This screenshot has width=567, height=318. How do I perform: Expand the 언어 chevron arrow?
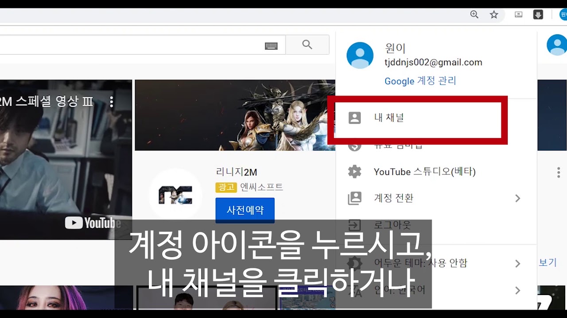(x=517, y=290)
